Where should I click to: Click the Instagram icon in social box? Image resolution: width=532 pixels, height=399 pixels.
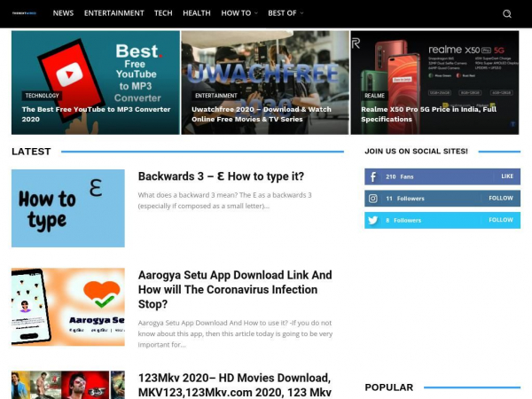373,199
